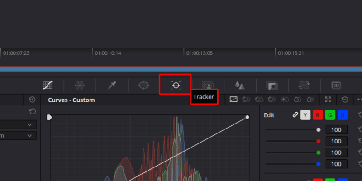Click timecode 01:00:15:21 on timeline ruler
The image size is (362, 181).
tap(291, 53)
